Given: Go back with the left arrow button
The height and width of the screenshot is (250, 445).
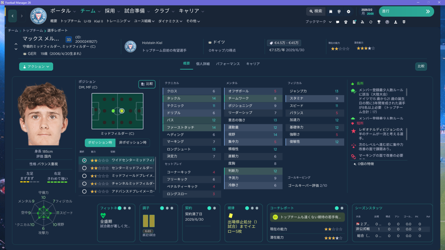Looking at the screenshot, I should tap(13, 16).
